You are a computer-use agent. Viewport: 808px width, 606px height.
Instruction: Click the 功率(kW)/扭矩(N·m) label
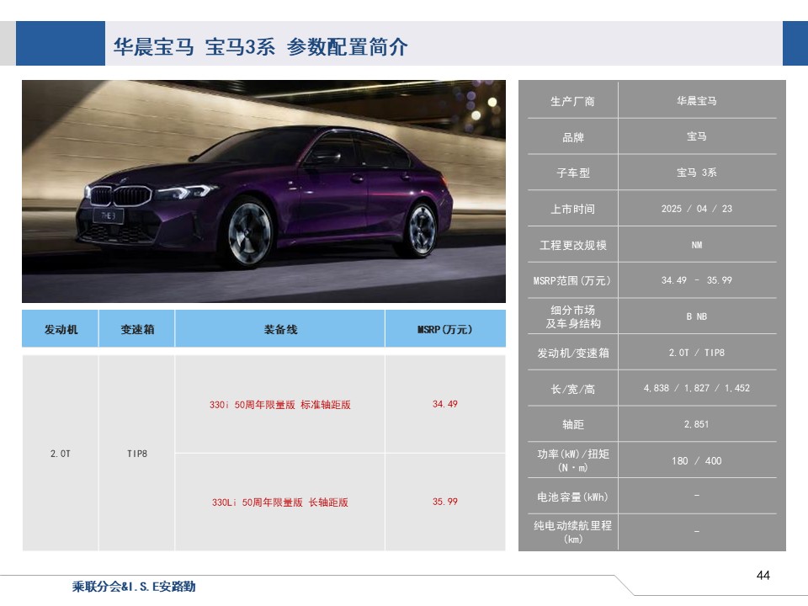[572, 460]
